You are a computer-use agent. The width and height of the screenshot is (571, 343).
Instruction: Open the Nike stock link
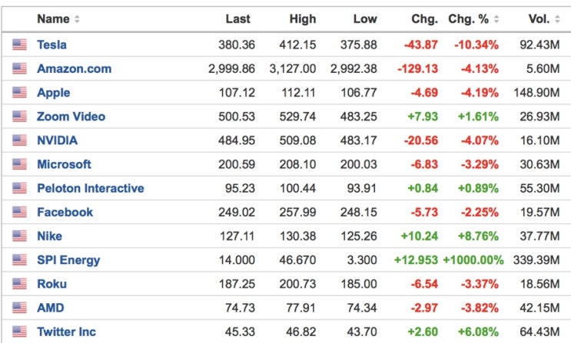coord(49,236)
